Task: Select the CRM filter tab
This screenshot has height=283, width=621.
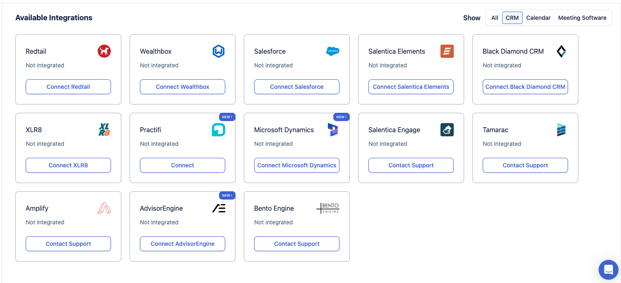Action: pos(512,18)
